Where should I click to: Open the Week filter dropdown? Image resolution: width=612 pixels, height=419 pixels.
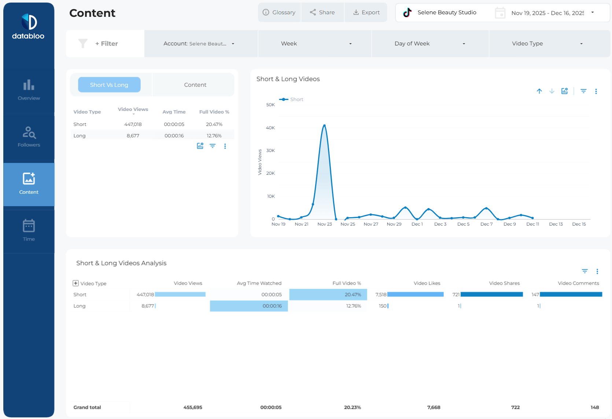[x=315, y=43]
